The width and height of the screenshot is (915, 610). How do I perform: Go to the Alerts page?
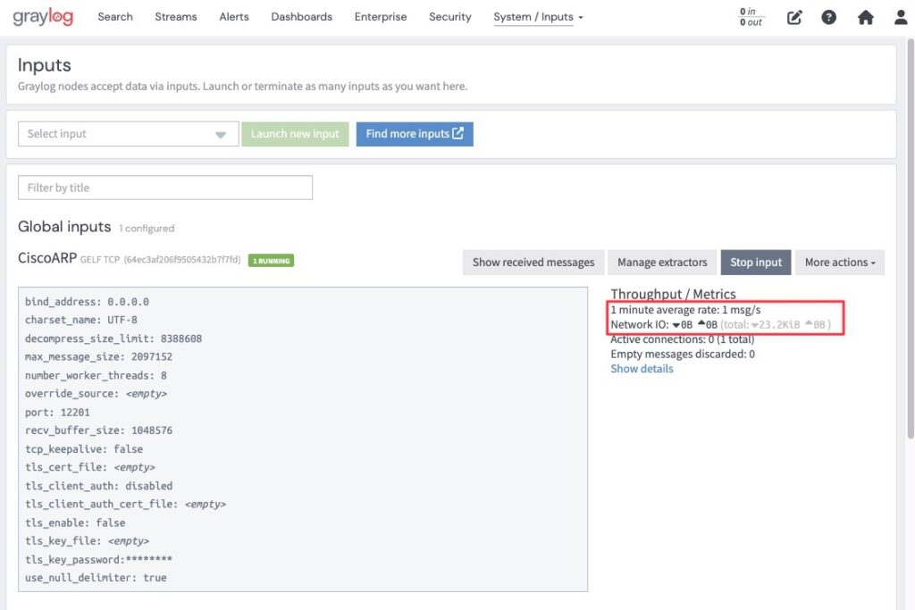234,17
